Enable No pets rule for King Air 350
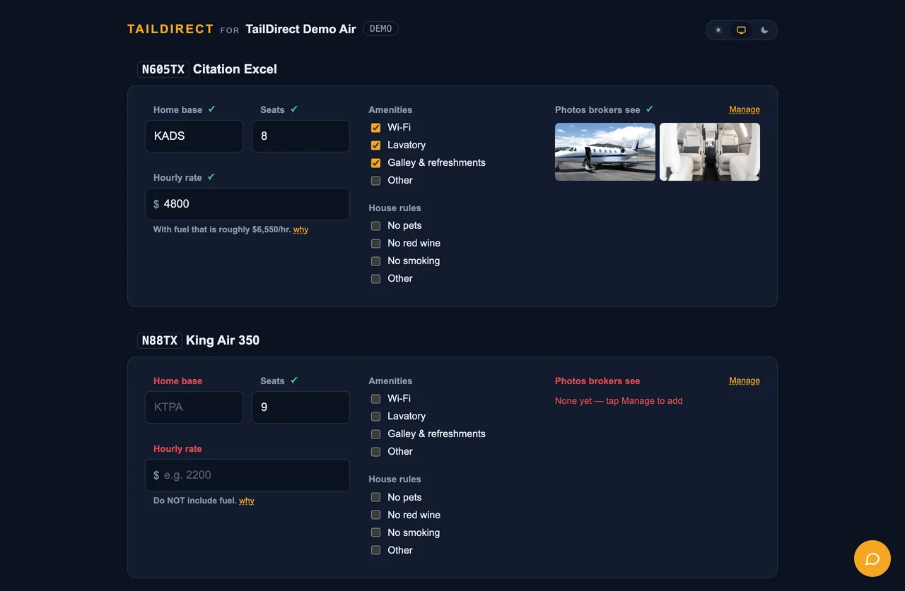Screen dimensions: 905x591 [x=375, y=498]
